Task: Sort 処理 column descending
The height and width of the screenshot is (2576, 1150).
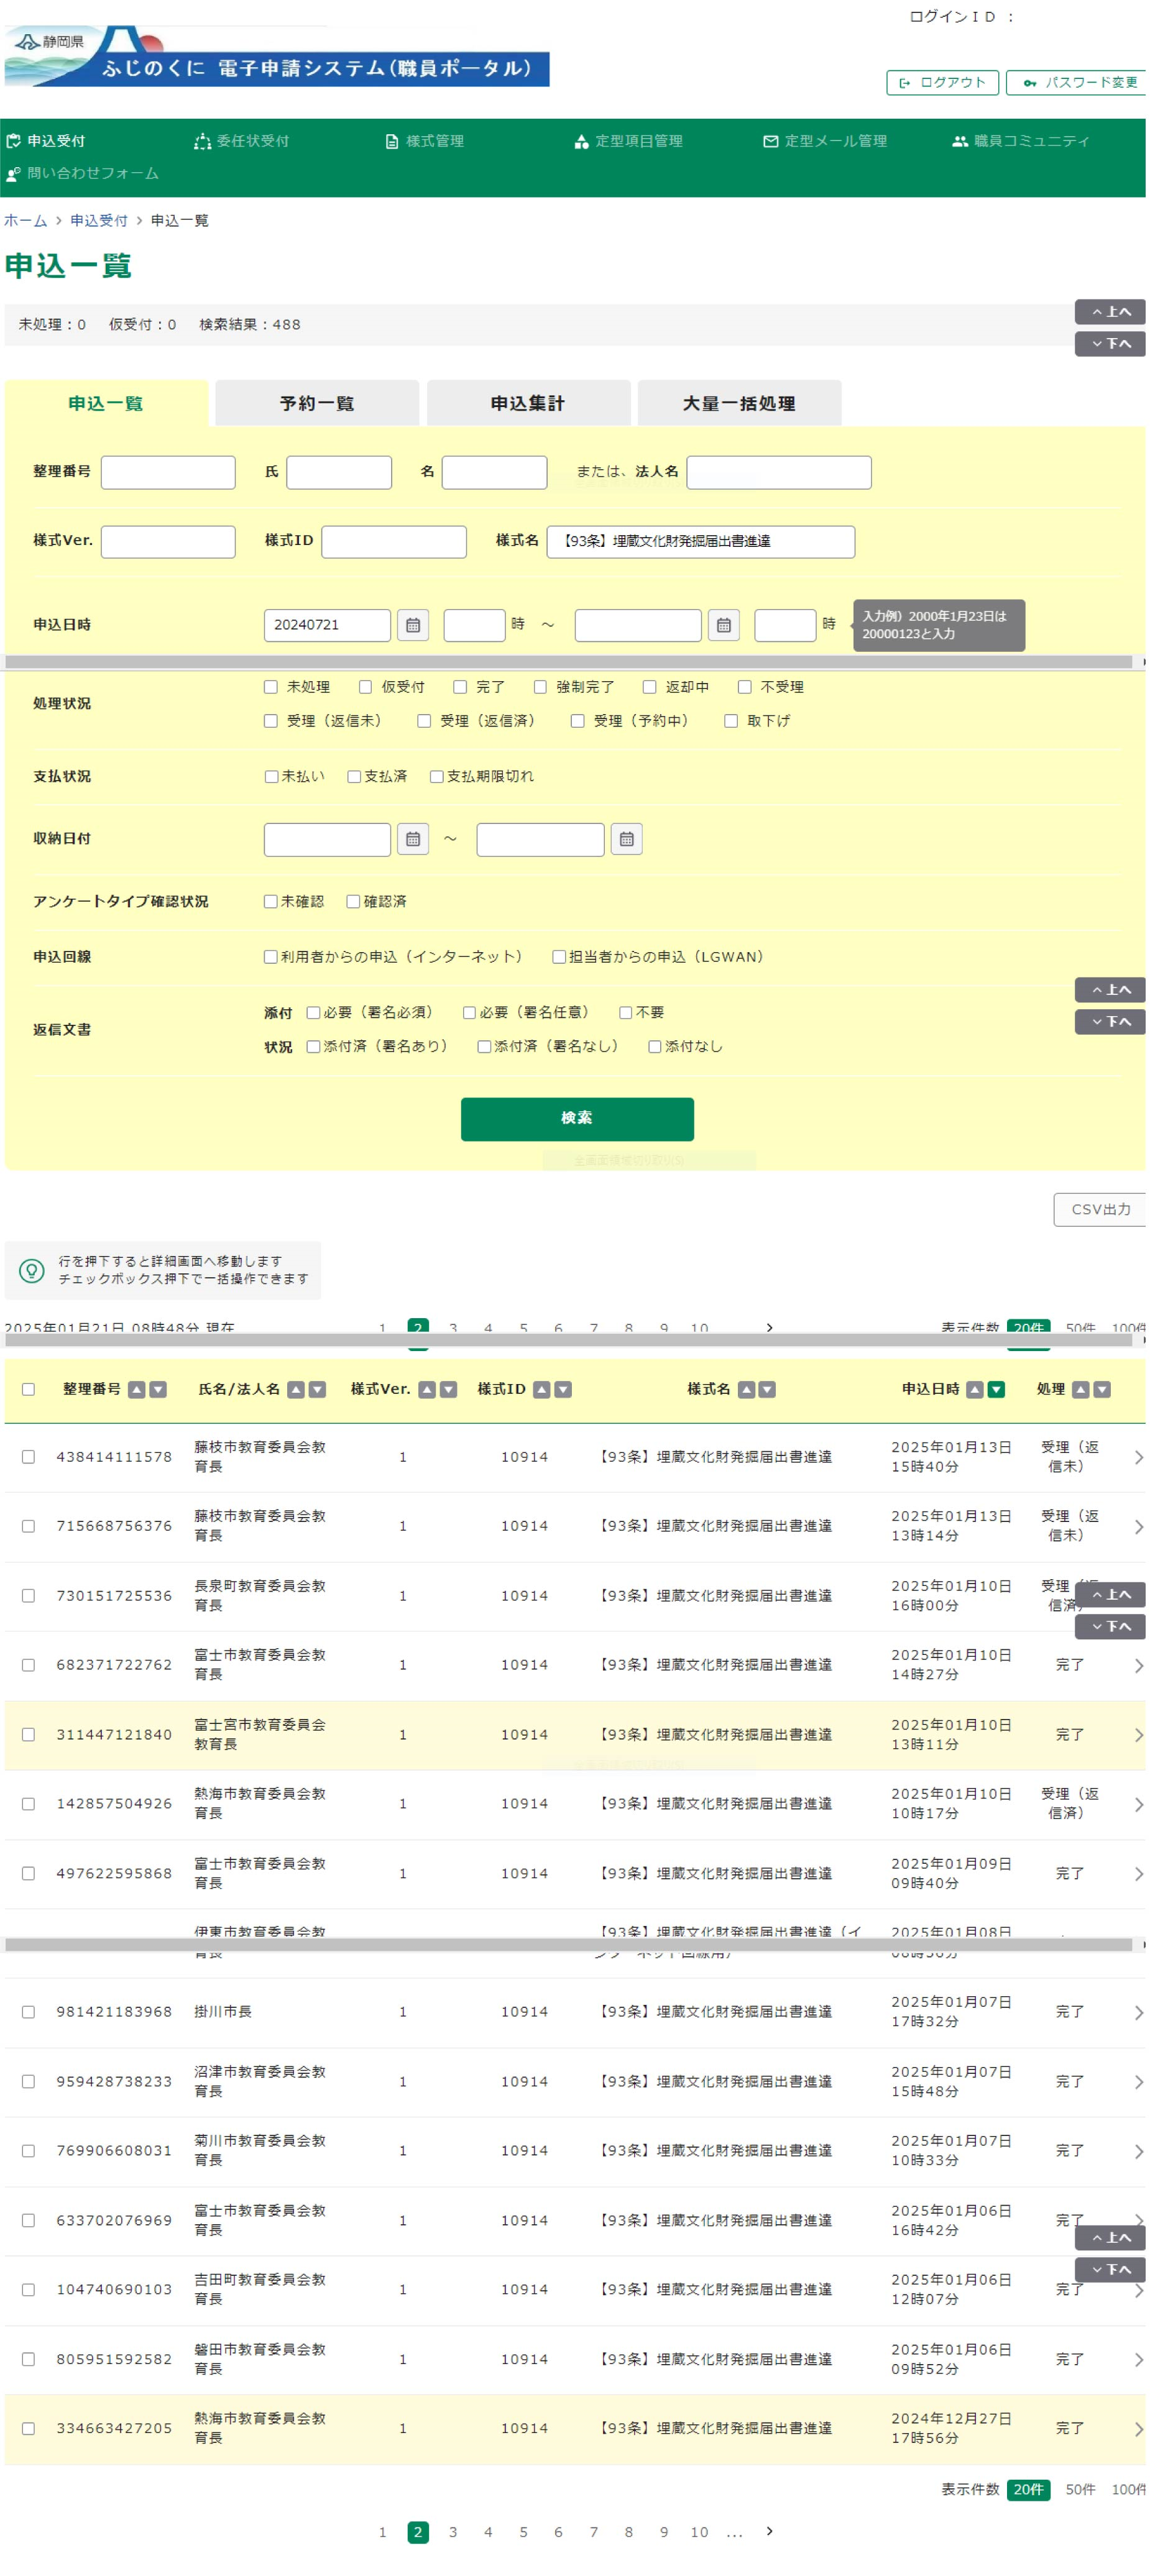Action: 1101,1389
